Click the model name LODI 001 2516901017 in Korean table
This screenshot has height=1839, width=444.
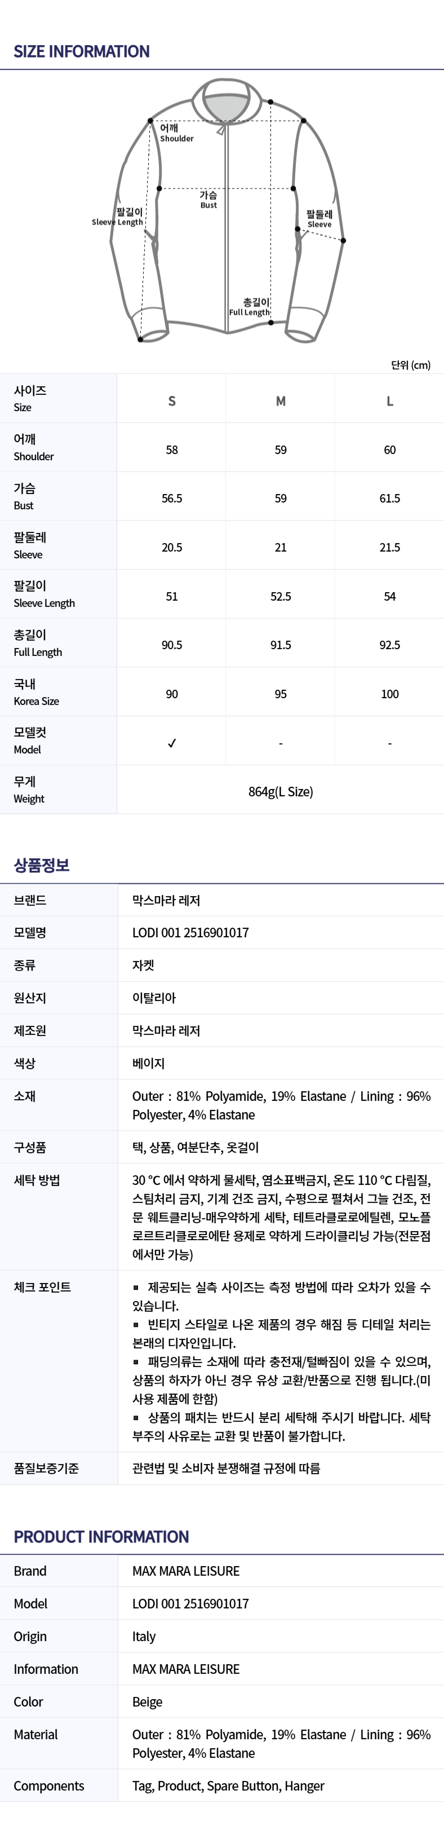click(x=190, y=932)
